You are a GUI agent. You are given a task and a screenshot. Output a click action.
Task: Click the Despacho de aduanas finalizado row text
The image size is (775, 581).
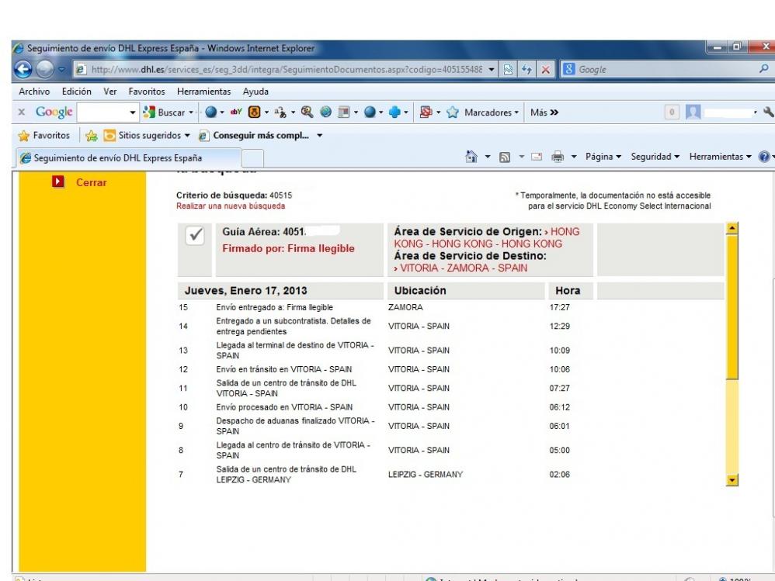(295, 426)
